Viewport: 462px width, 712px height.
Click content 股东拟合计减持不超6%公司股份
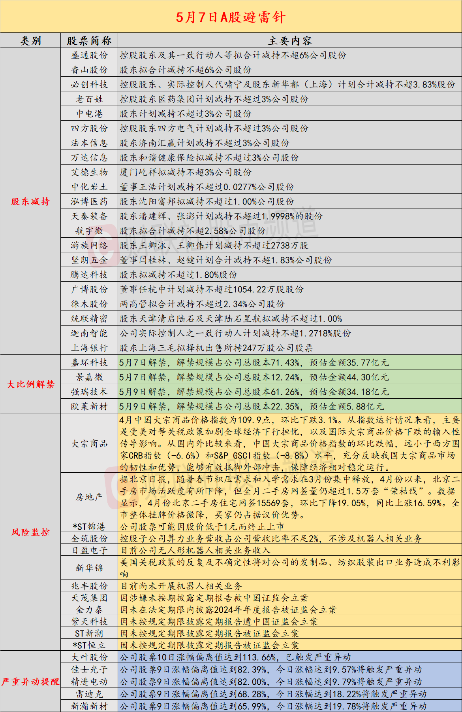(x=186, y=70)
